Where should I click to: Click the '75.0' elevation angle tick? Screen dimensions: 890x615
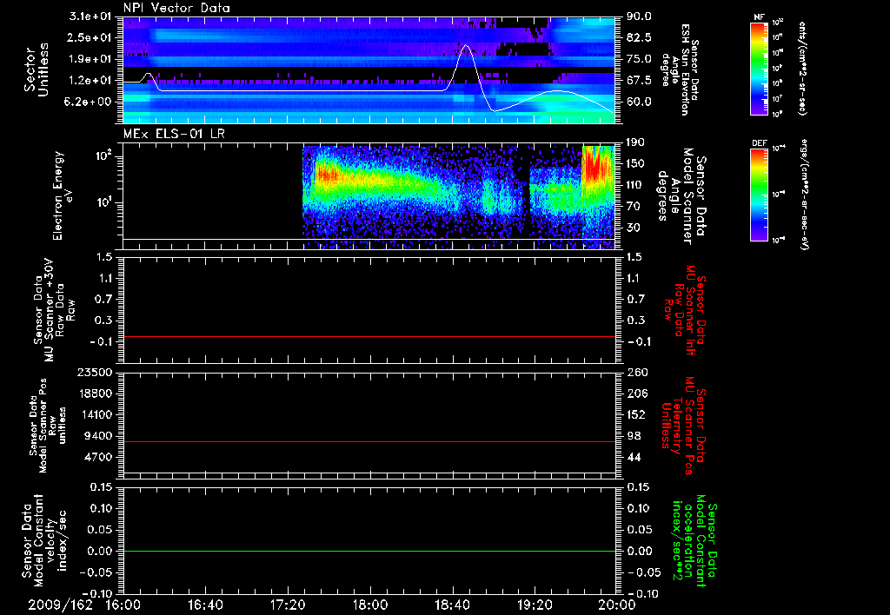pos(639,59)
